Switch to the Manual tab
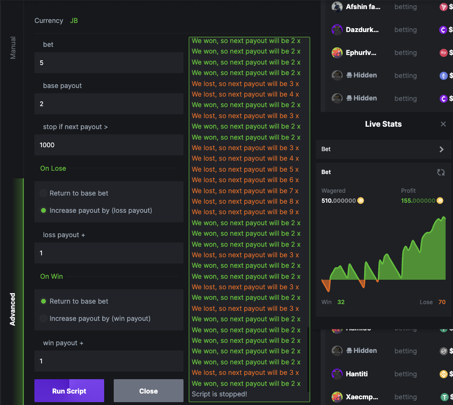This screenshot has width=453, height=405. [13, 48]
